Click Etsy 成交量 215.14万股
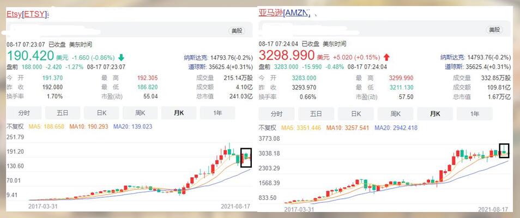The height and width of the screenshot is (218, 520). 238,78
